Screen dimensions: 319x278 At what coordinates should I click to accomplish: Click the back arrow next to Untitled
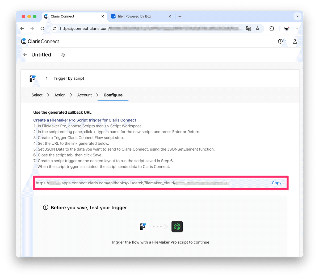25,55
